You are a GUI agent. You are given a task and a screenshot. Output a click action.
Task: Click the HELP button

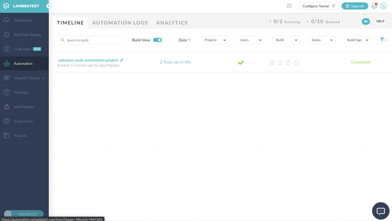[380, 21]
